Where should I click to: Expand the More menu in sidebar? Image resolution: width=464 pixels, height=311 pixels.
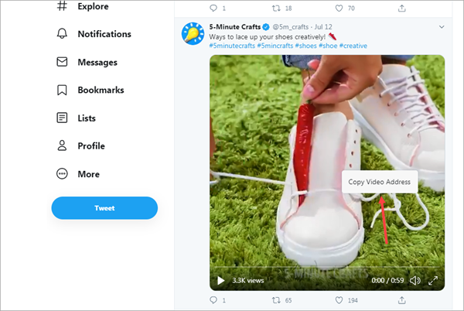click(x=62, y=174)
